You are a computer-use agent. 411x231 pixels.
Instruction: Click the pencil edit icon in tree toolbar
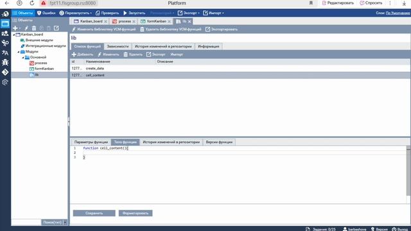(26, 28)
